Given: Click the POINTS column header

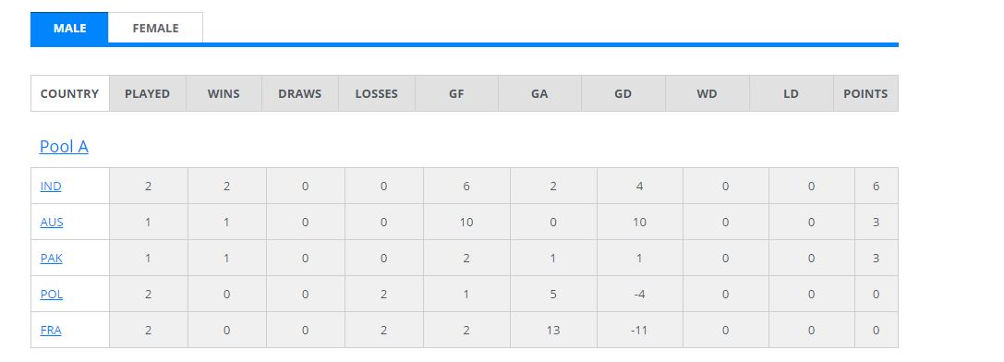Looking at the screenshot, I should [865, 93].
